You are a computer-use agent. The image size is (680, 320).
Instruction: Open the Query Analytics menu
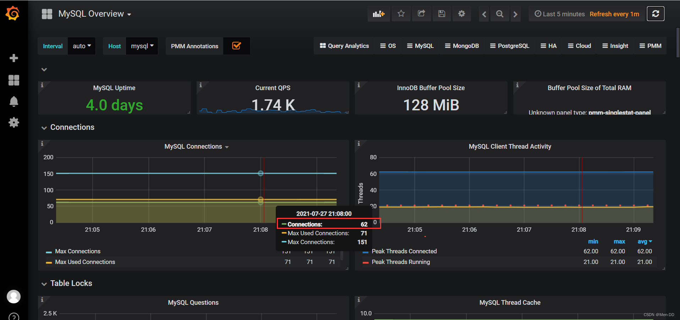click(x=344, y=46)
